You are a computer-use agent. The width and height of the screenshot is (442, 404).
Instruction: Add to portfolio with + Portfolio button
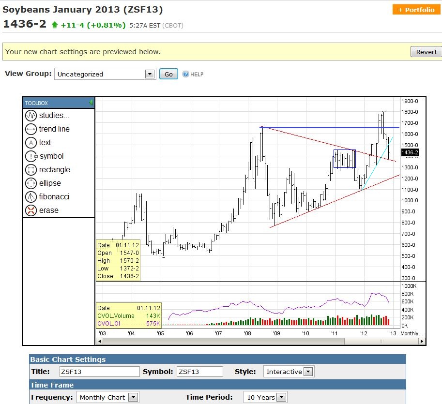click(416, 10)
